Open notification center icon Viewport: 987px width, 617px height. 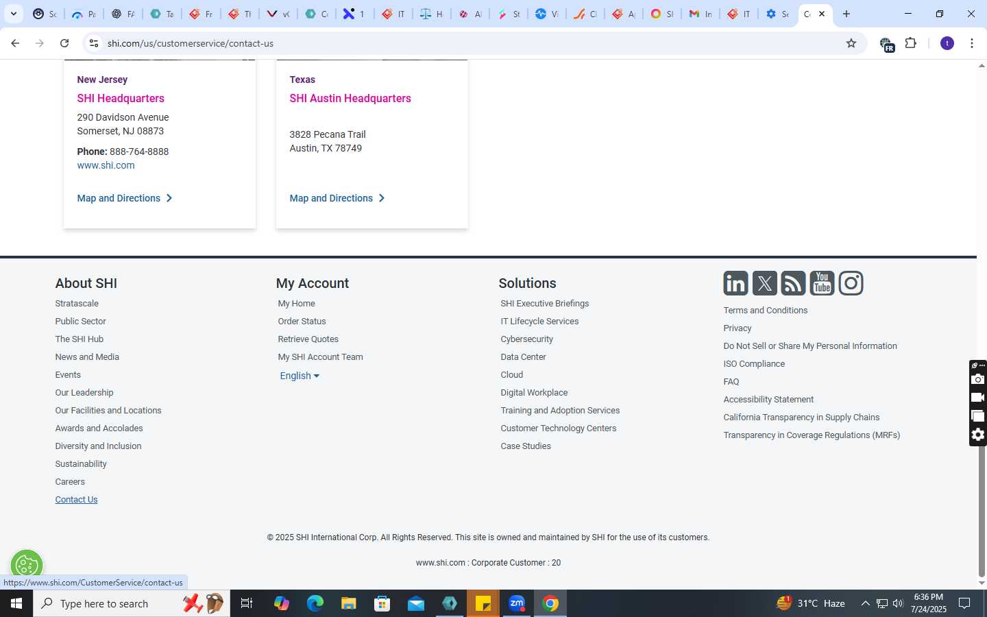point(964,603)
